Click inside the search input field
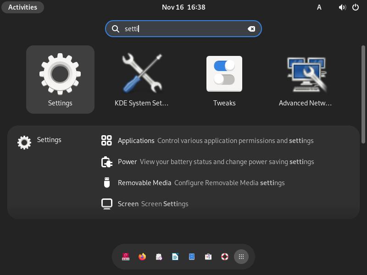The width and height of the screenshot is (367, 275). pos(183,29)
